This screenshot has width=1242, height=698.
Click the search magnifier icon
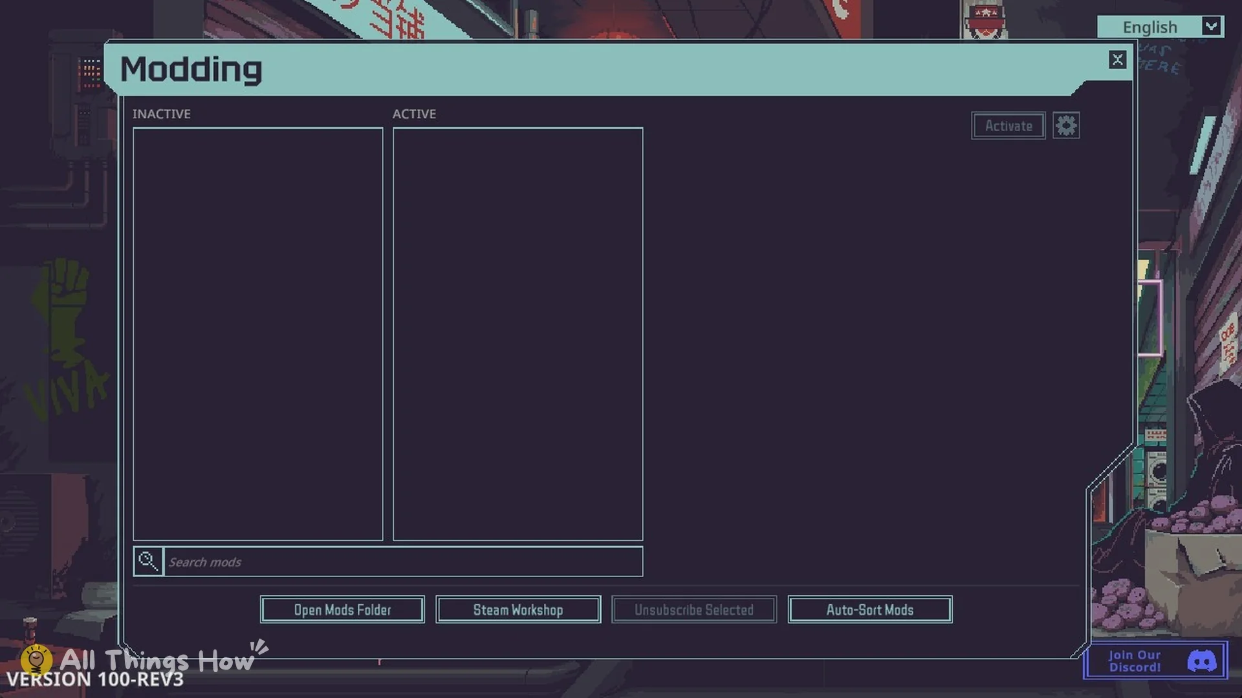point(148,561)
